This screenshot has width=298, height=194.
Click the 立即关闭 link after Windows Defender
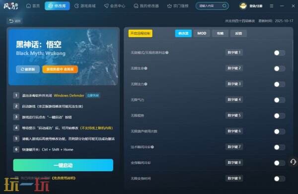(x=93, y=96)
